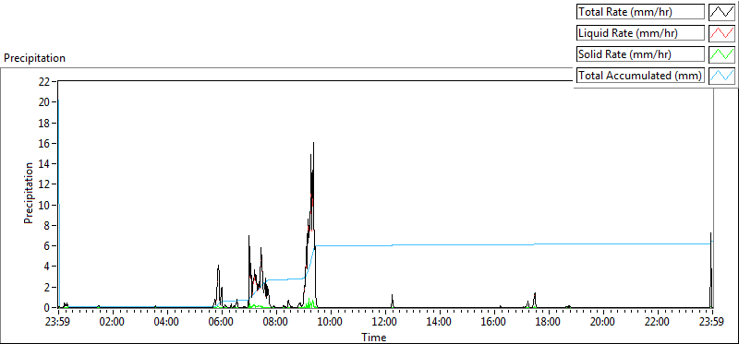This screenshot has width=739, height=344.
Task: Click the 16 mm/hr rainfall peak
Action: (313, 143)
